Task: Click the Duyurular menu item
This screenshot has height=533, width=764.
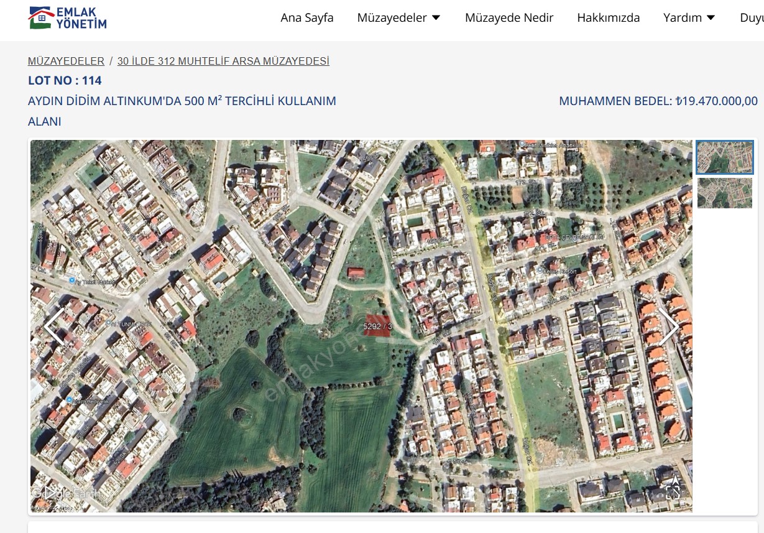Action: [x=752, y=18]
